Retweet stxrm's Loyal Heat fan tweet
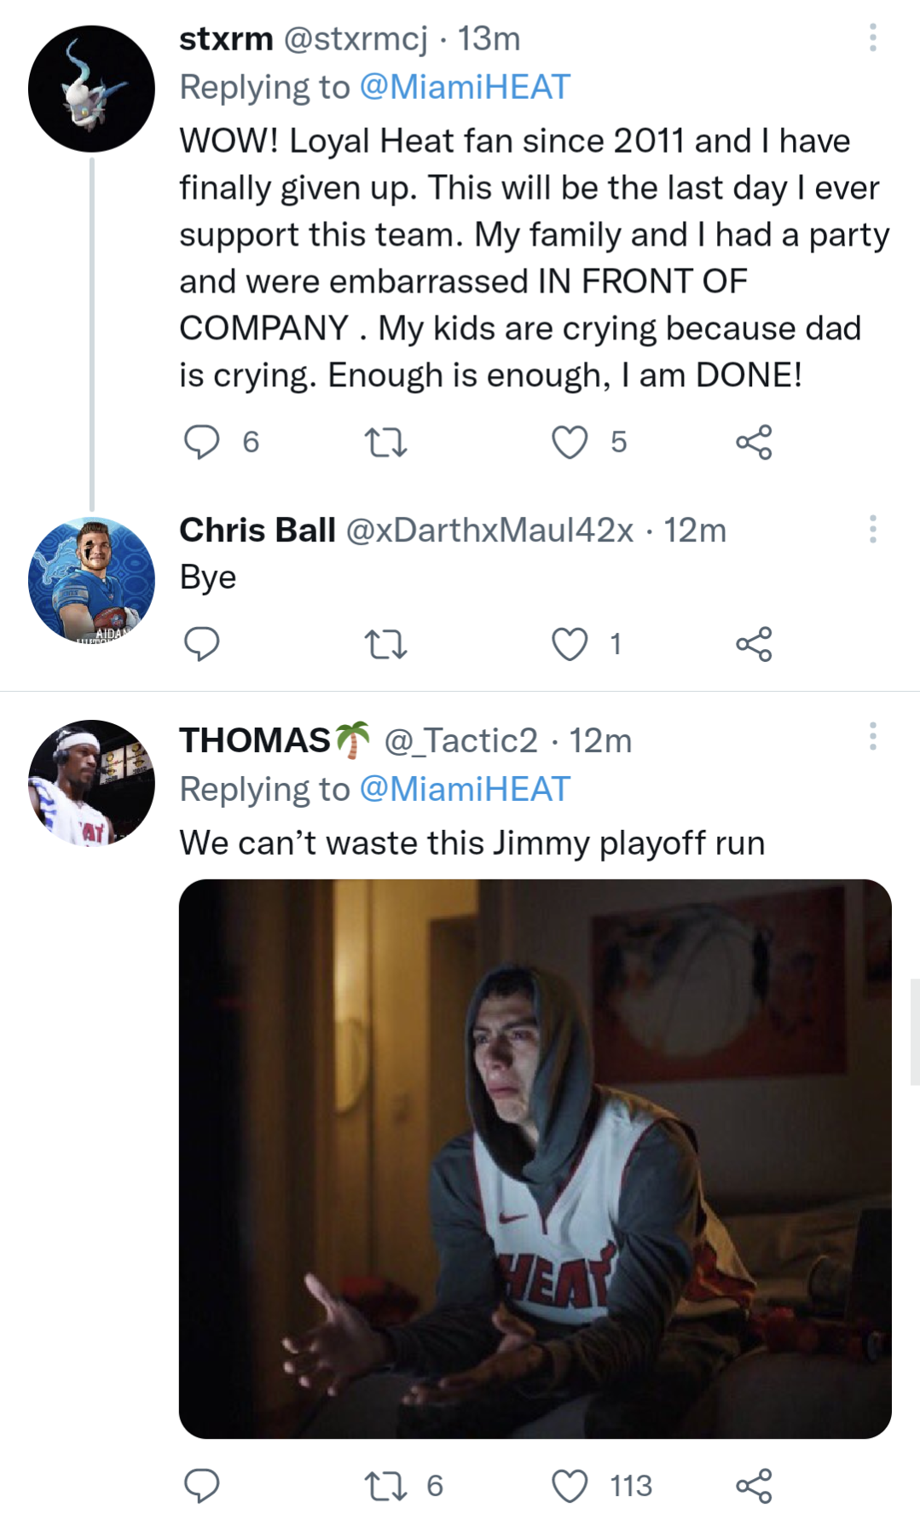The image size is (920, 1531). click(385, 443)
